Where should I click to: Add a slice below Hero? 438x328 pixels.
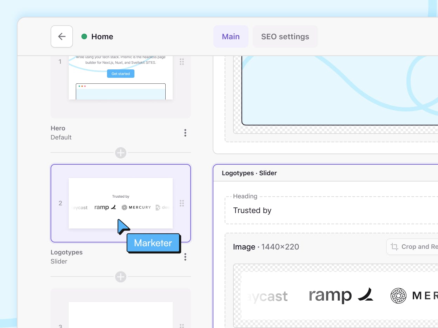point(121,153)
